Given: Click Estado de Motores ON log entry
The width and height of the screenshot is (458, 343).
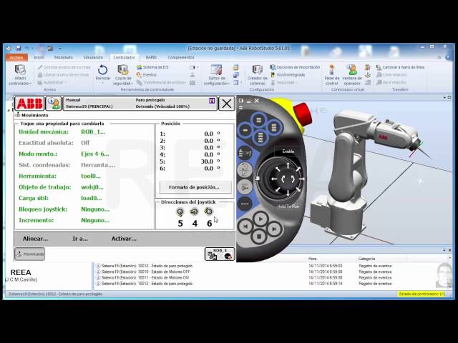Looking at the screenshot, I should (145, 278).
